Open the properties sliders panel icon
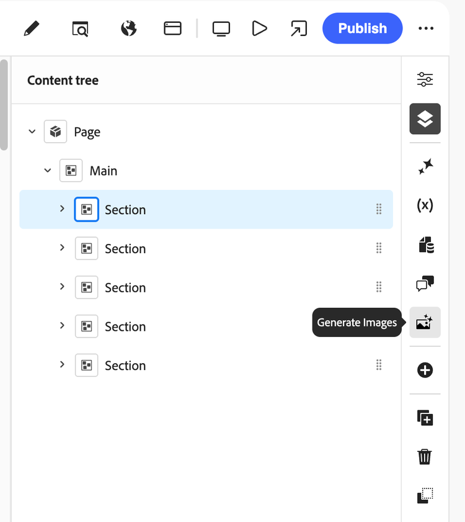Viewport: 465px width, 522px height. click(425, 79)
